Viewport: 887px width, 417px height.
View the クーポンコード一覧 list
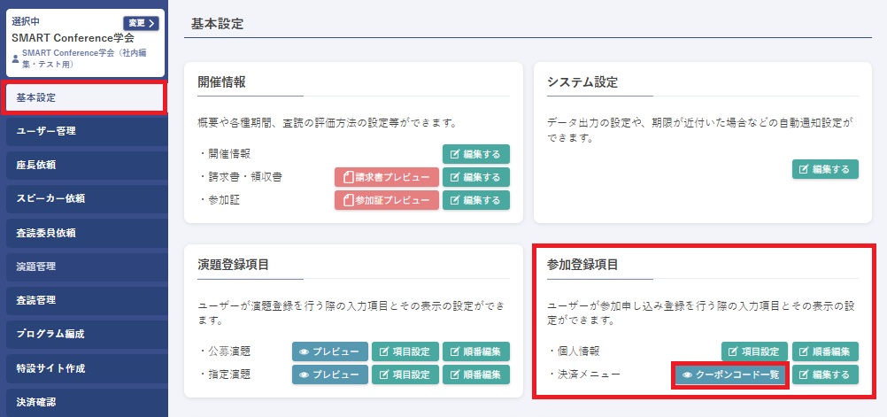click(x=729, y=375)
